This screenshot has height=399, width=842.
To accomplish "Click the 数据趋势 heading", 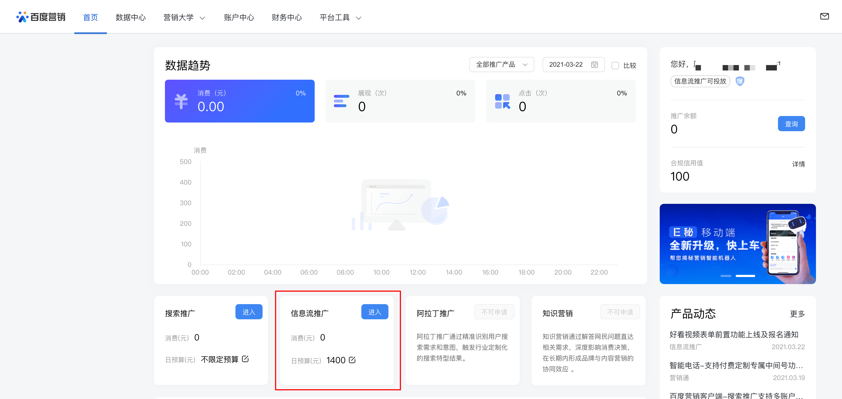I will click(x=188, y=65).
